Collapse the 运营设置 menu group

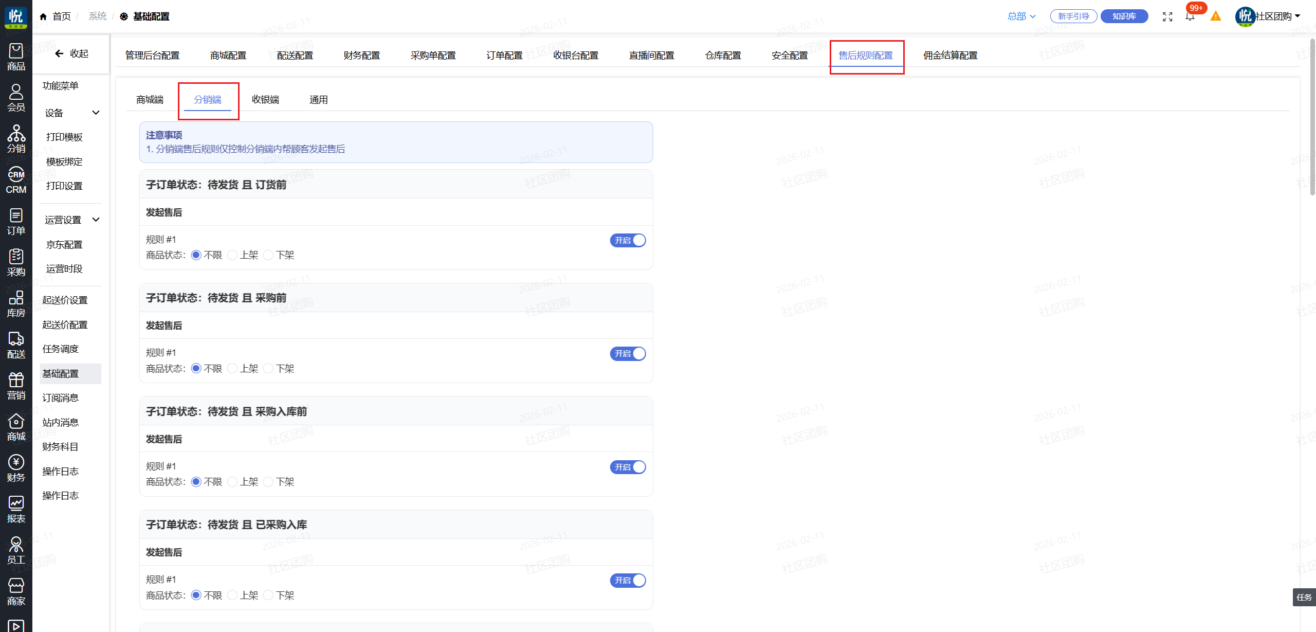point(96,220)
